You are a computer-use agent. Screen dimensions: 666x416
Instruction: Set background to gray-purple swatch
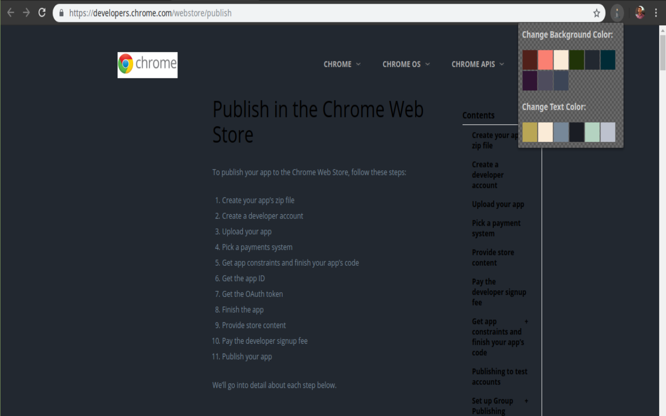546,81
